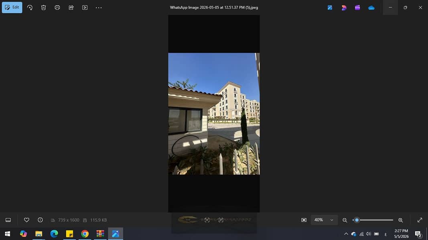Open WinRAR from the taskbar
The width and height of the screenshot is (428, 240).
[x=100, y=234]
